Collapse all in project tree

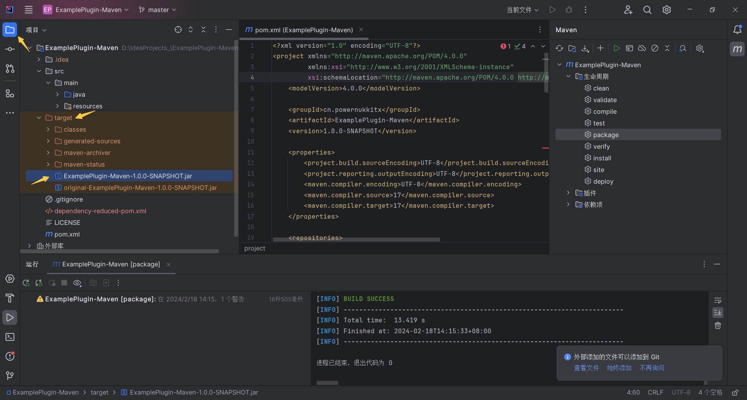tap(203, 30)
